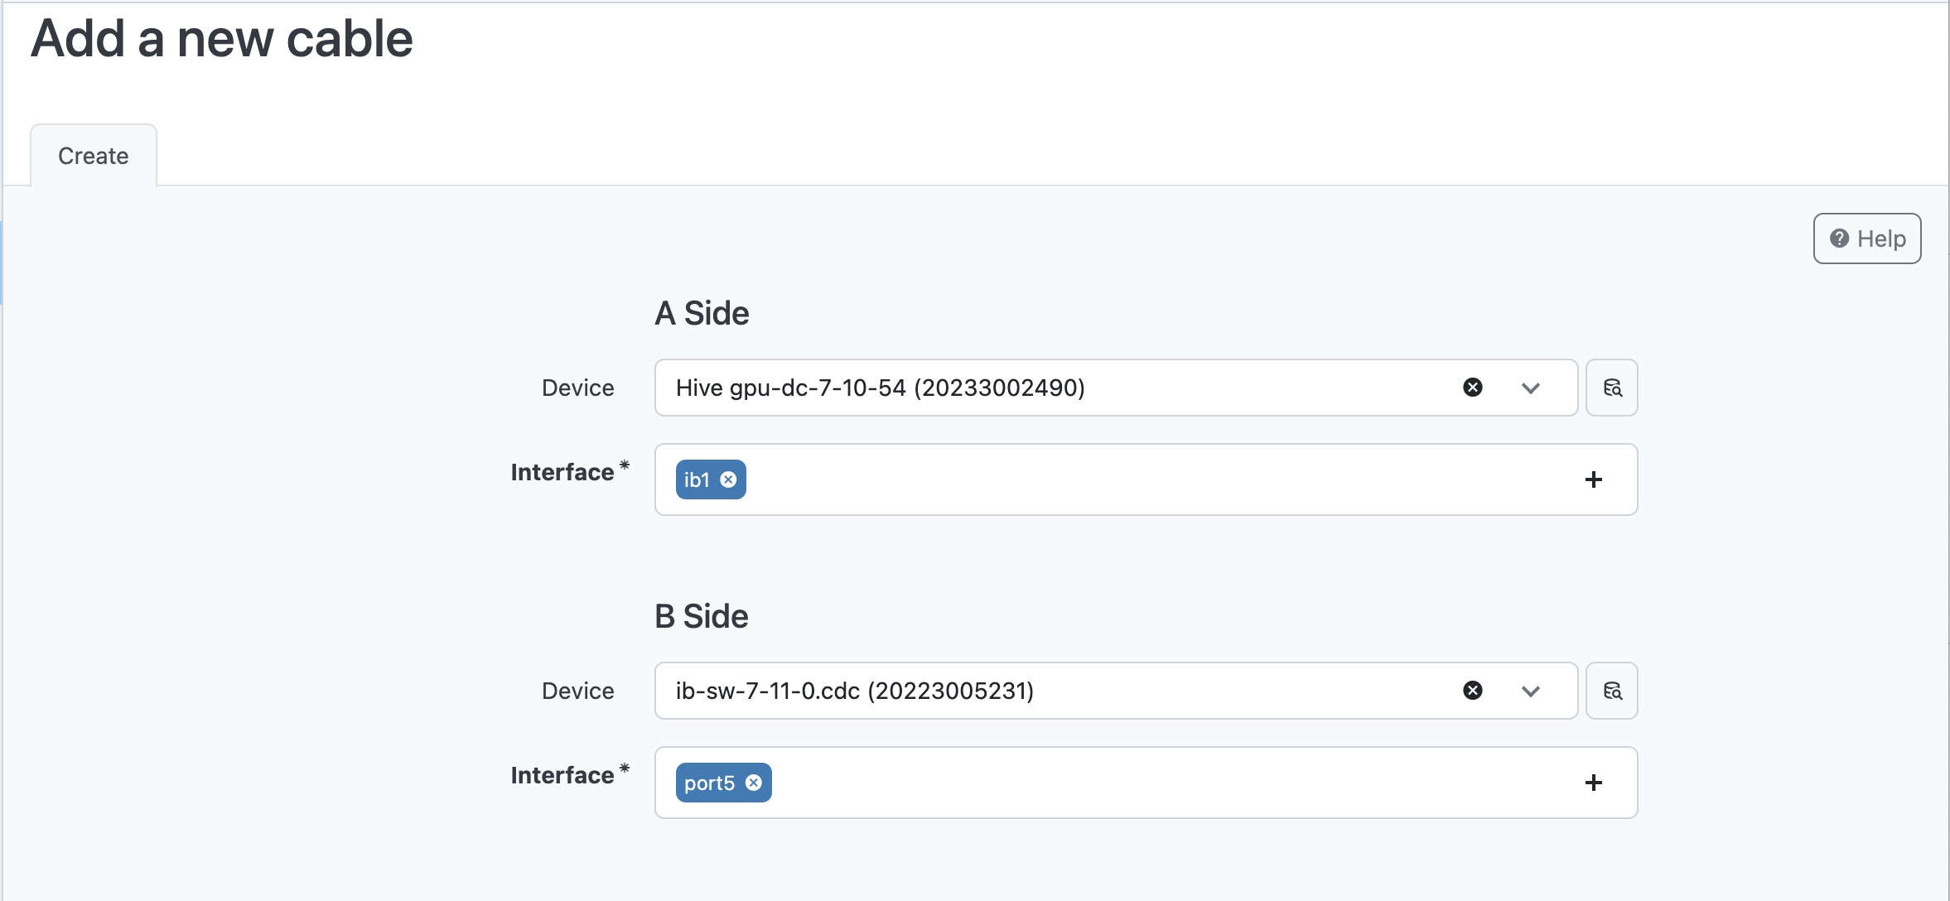Select the ib1 interface chip
Screen dimensions: 1950x901
(697, 480)
